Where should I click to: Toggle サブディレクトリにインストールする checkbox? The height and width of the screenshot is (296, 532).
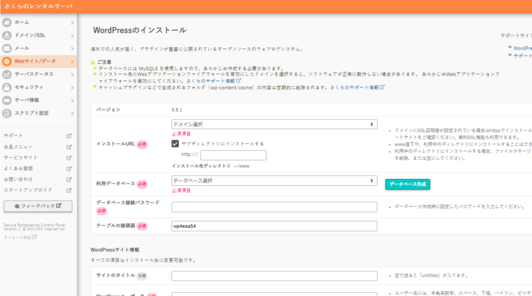175,144
